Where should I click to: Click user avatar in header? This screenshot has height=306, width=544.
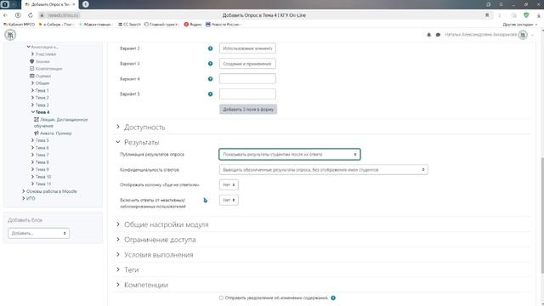(x=523, y=35)
